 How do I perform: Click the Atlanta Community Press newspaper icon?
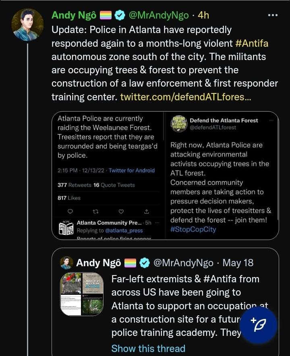click(x=66, y=228)
